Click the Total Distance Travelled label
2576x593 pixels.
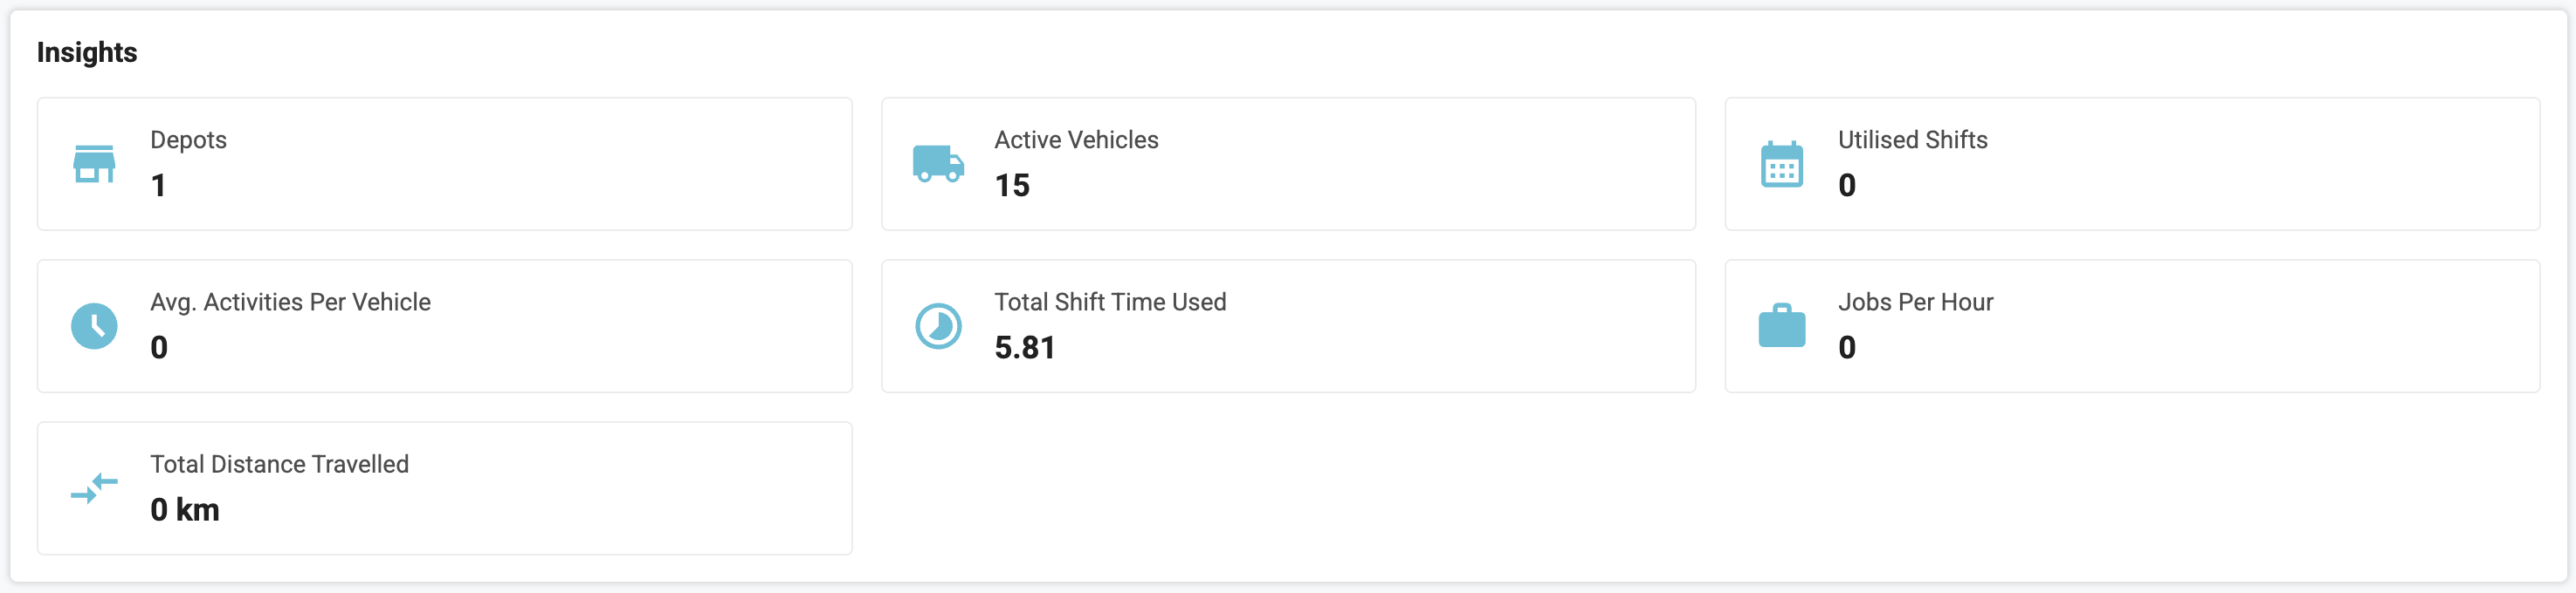coord(279,464)
